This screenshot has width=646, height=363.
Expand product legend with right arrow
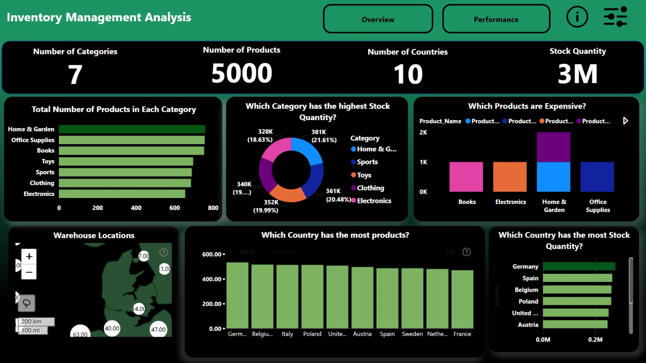(625, 121)
